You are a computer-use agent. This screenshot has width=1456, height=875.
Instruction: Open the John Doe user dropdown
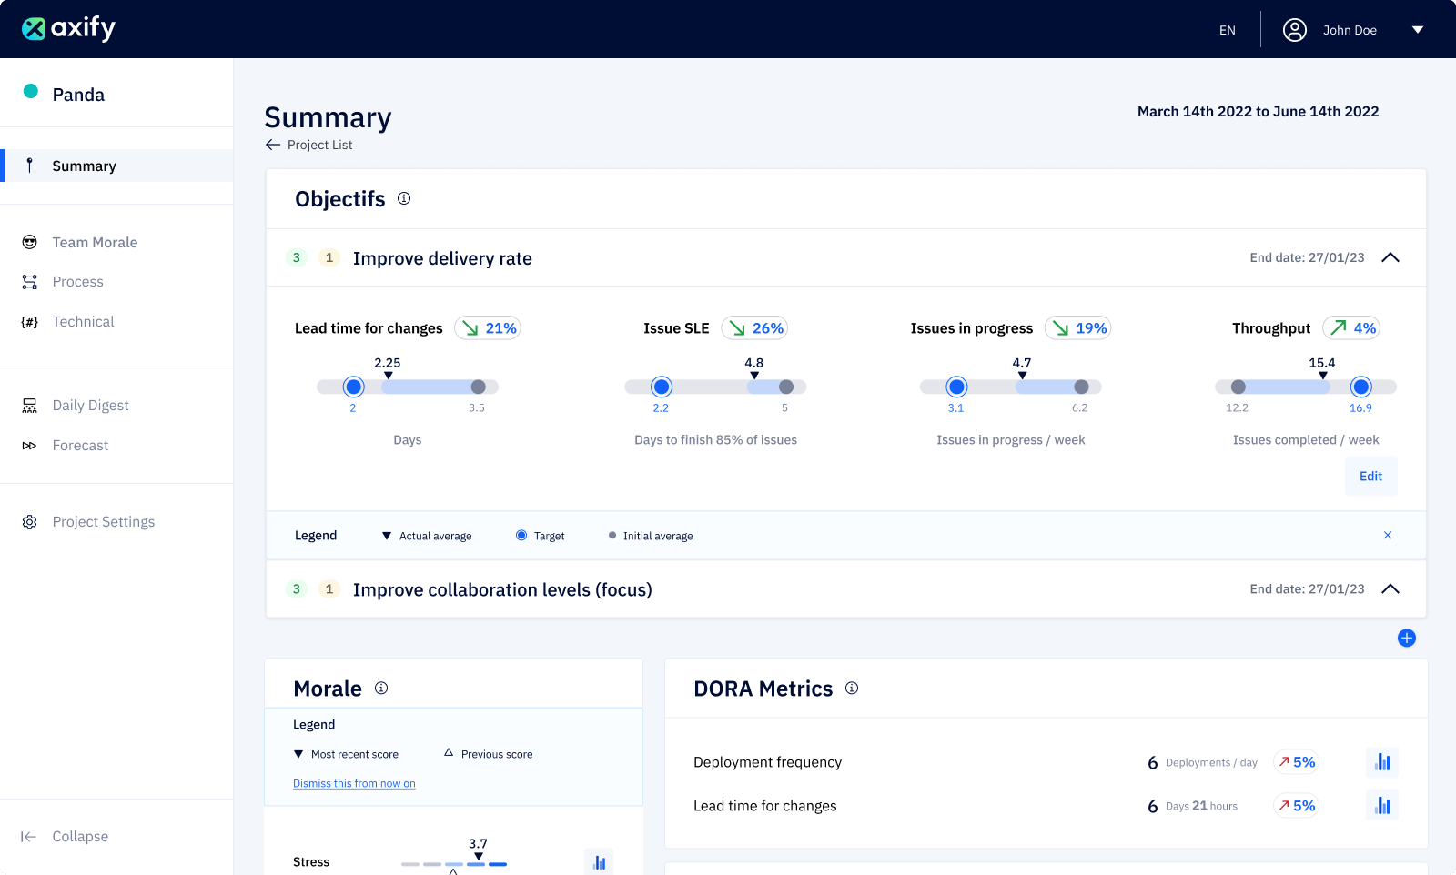tap(1417, 30)
